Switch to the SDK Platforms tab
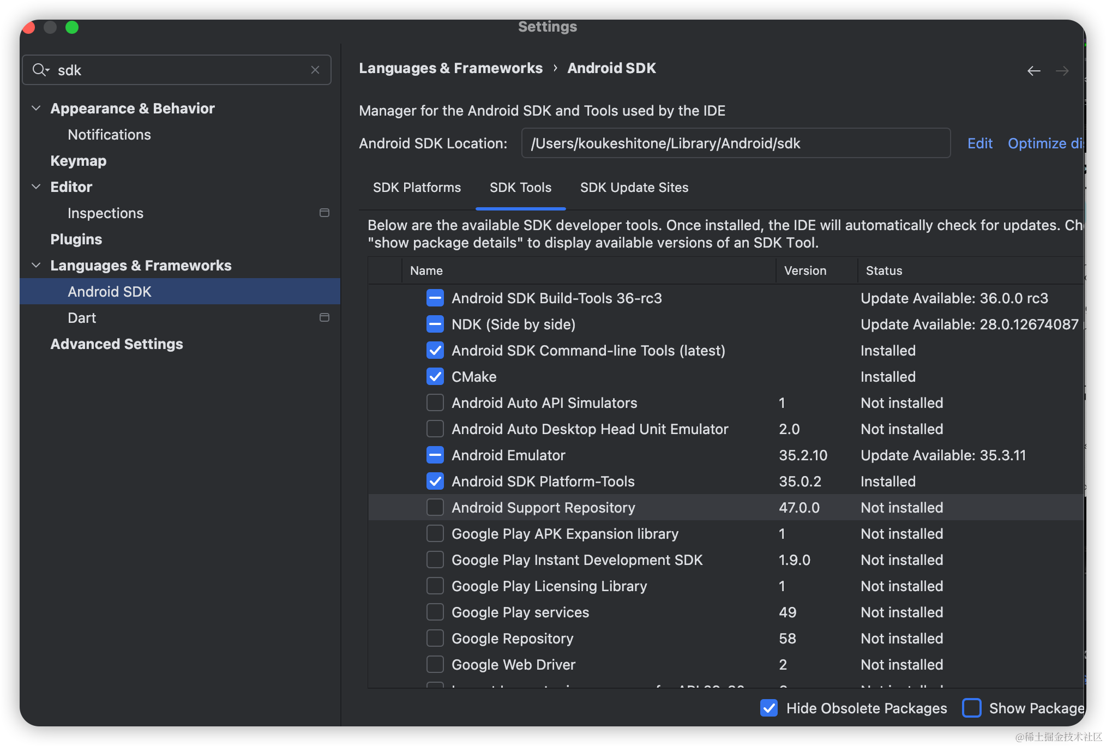 click(x=417, y=188)
